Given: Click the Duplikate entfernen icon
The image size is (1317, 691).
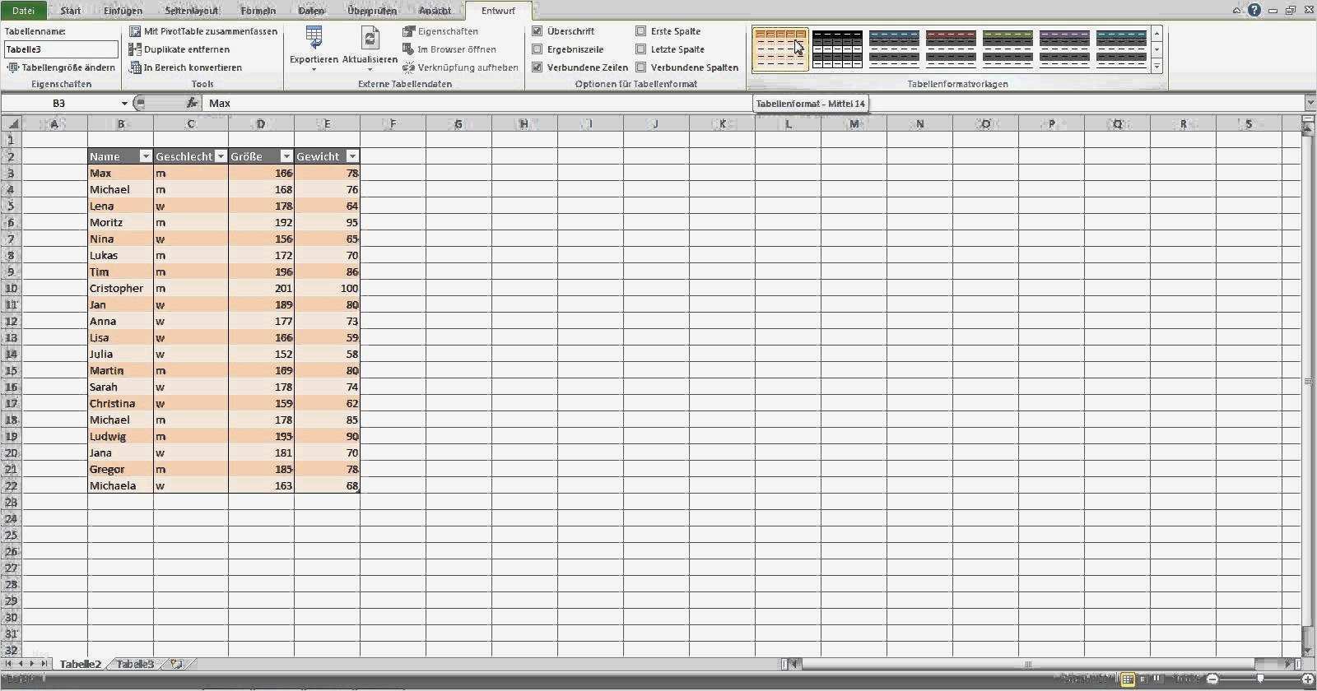Looking at the screenshot, I should point(135,49).
